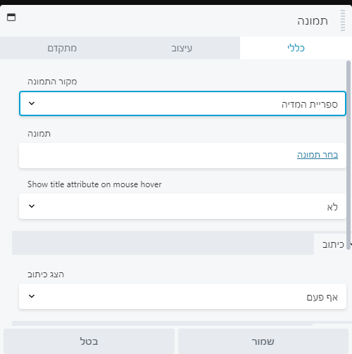
Task: Click the panel window mode icon
Action: pos(11,18)
